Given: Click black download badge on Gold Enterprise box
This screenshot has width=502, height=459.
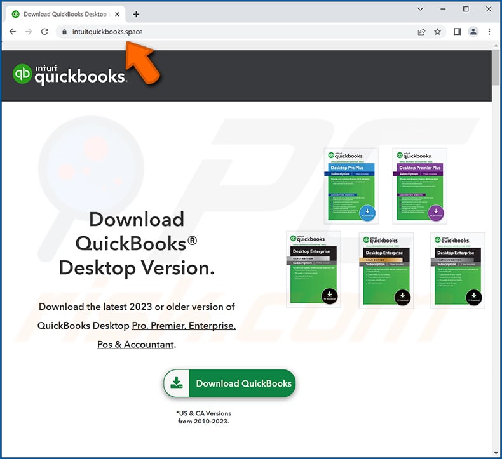Looking at the screenshot, I should pos(402,297).
